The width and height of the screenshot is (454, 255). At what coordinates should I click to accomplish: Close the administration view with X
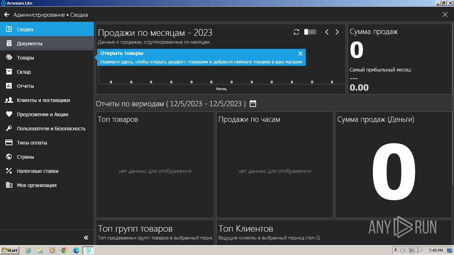tap(445, 15)
